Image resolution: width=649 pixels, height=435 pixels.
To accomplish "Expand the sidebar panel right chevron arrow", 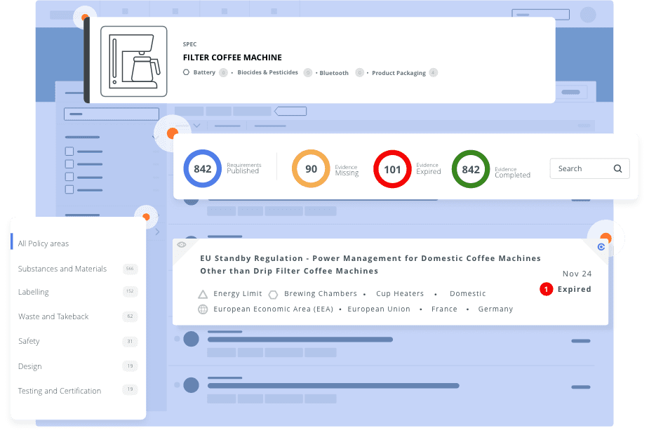I will pos(157,232).
